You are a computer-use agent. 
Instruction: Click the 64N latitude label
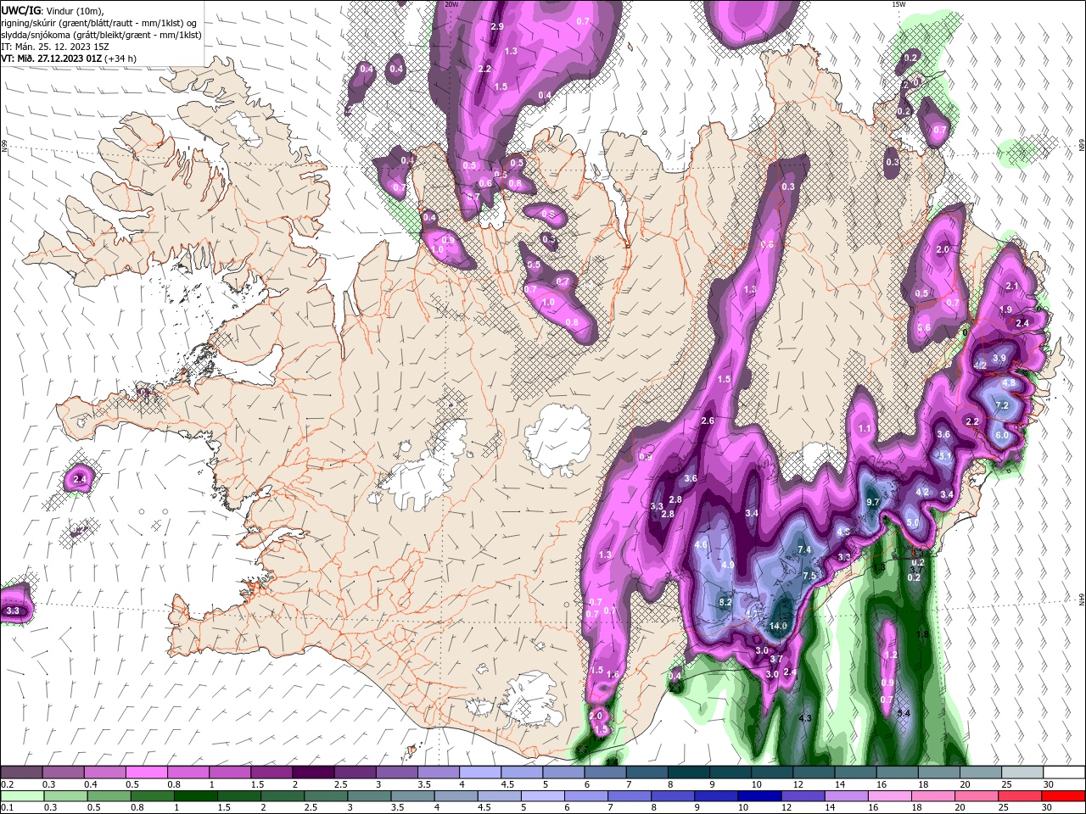point(1082,599)
